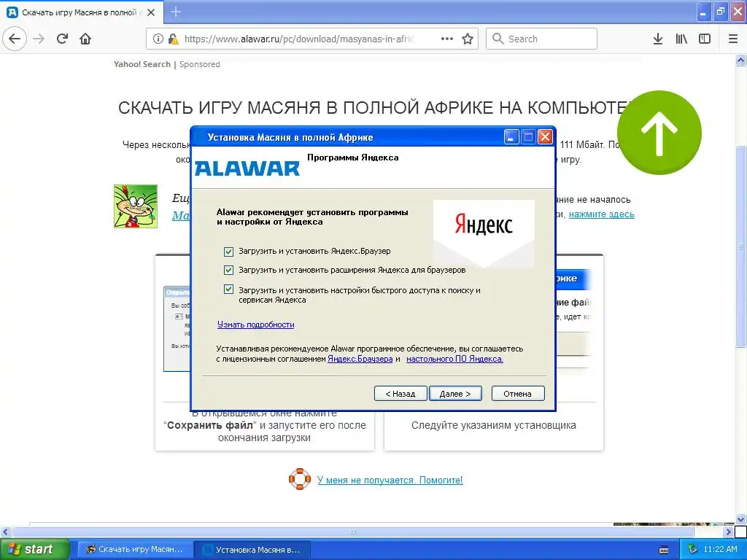Click the green up-arrow circle
This screenshot has width=747, height=560.
pos(659,133)
